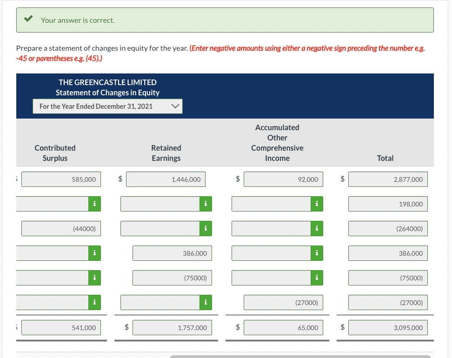Click info icon in (27000) row Contributed Surplus

point(94,302)
